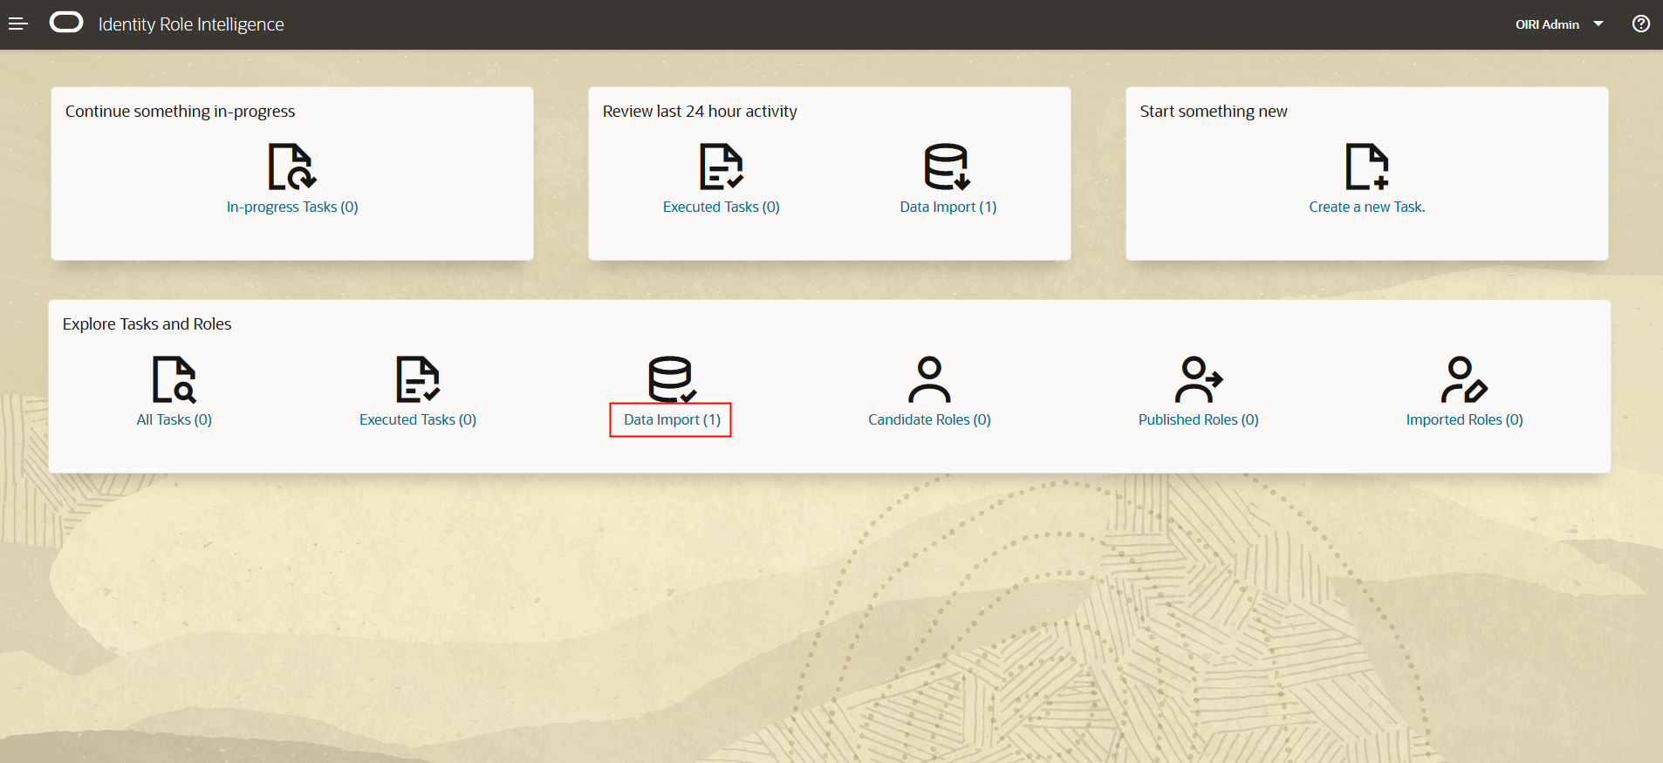The height and width of the screenshot is (763, 1663).
Task: Open the All Tasks (0) link
Action: point(175,419)
